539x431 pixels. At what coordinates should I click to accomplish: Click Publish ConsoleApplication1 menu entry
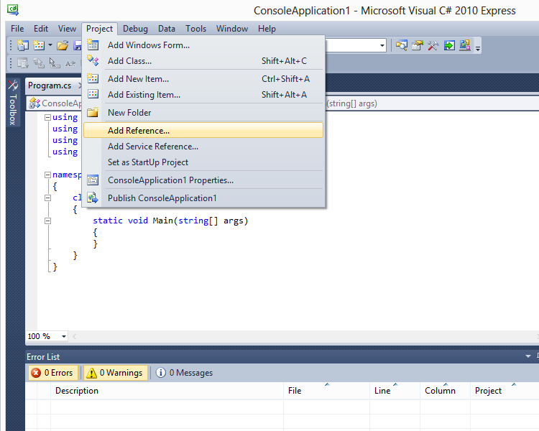coord(203,198)
